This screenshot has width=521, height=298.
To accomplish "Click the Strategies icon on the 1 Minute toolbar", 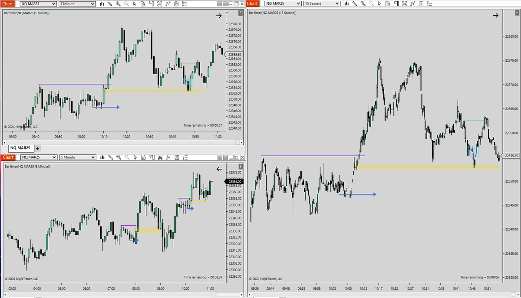I will click(176, 3).
